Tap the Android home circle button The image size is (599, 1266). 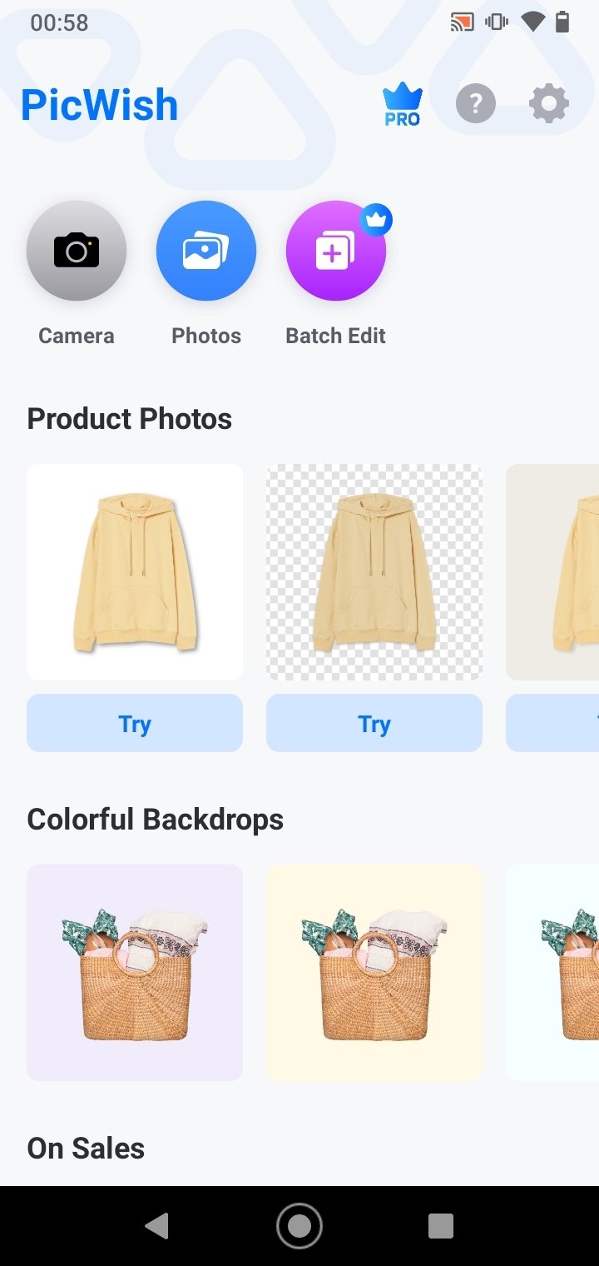point(299,1226)
